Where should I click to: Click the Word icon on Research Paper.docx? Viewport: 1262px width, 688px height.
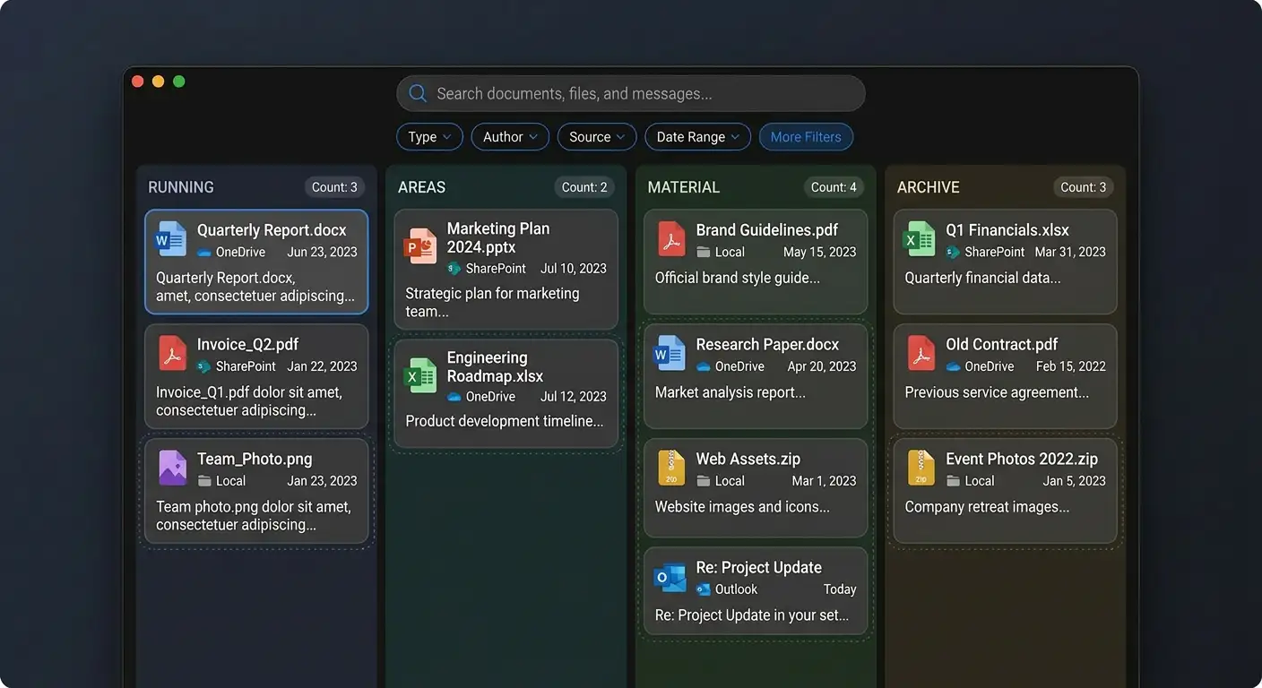click(670, 354)
